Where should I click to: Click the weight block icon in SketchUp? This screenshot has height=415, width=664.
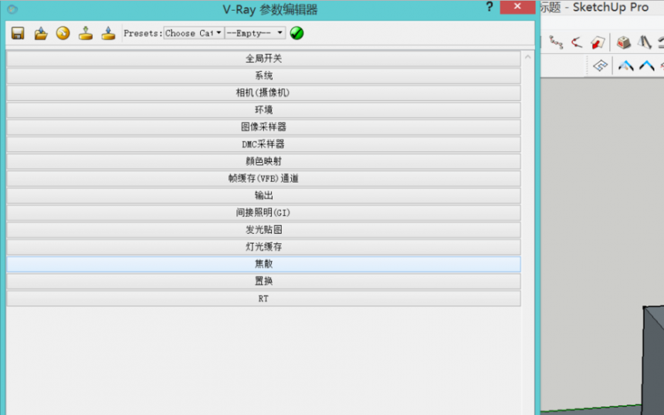623,42
